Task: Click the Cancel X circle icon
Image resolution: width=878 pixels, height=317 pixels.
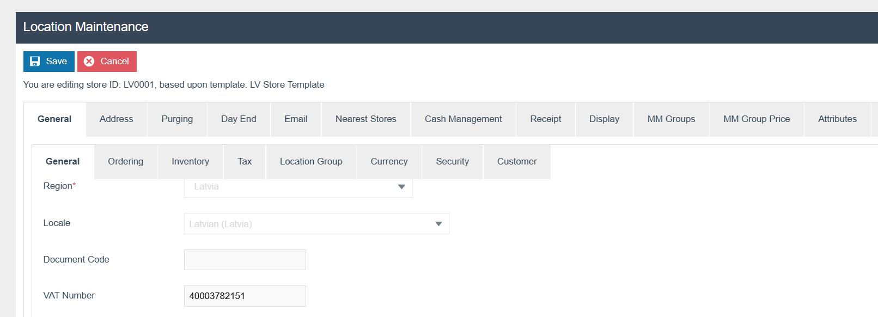Action: click(89, 62)
